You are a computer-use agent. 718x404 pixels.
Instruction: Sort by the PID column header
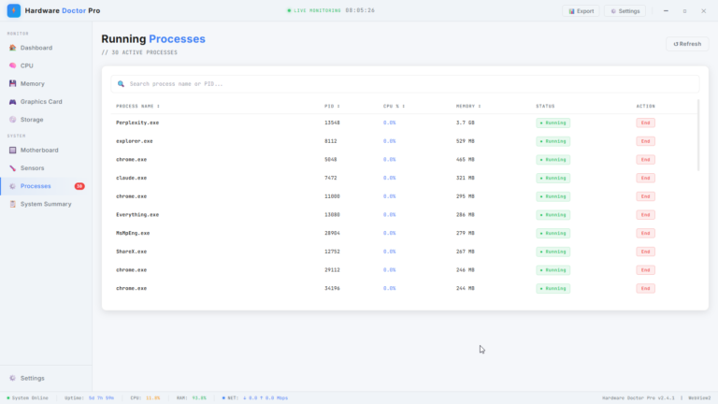(x=332, y=106)
